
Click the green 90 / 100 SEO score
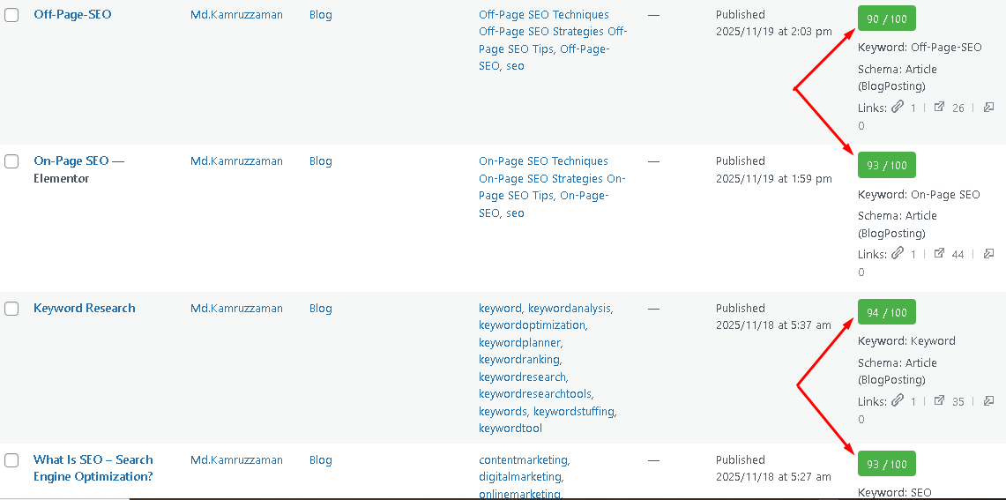(886, 19)
